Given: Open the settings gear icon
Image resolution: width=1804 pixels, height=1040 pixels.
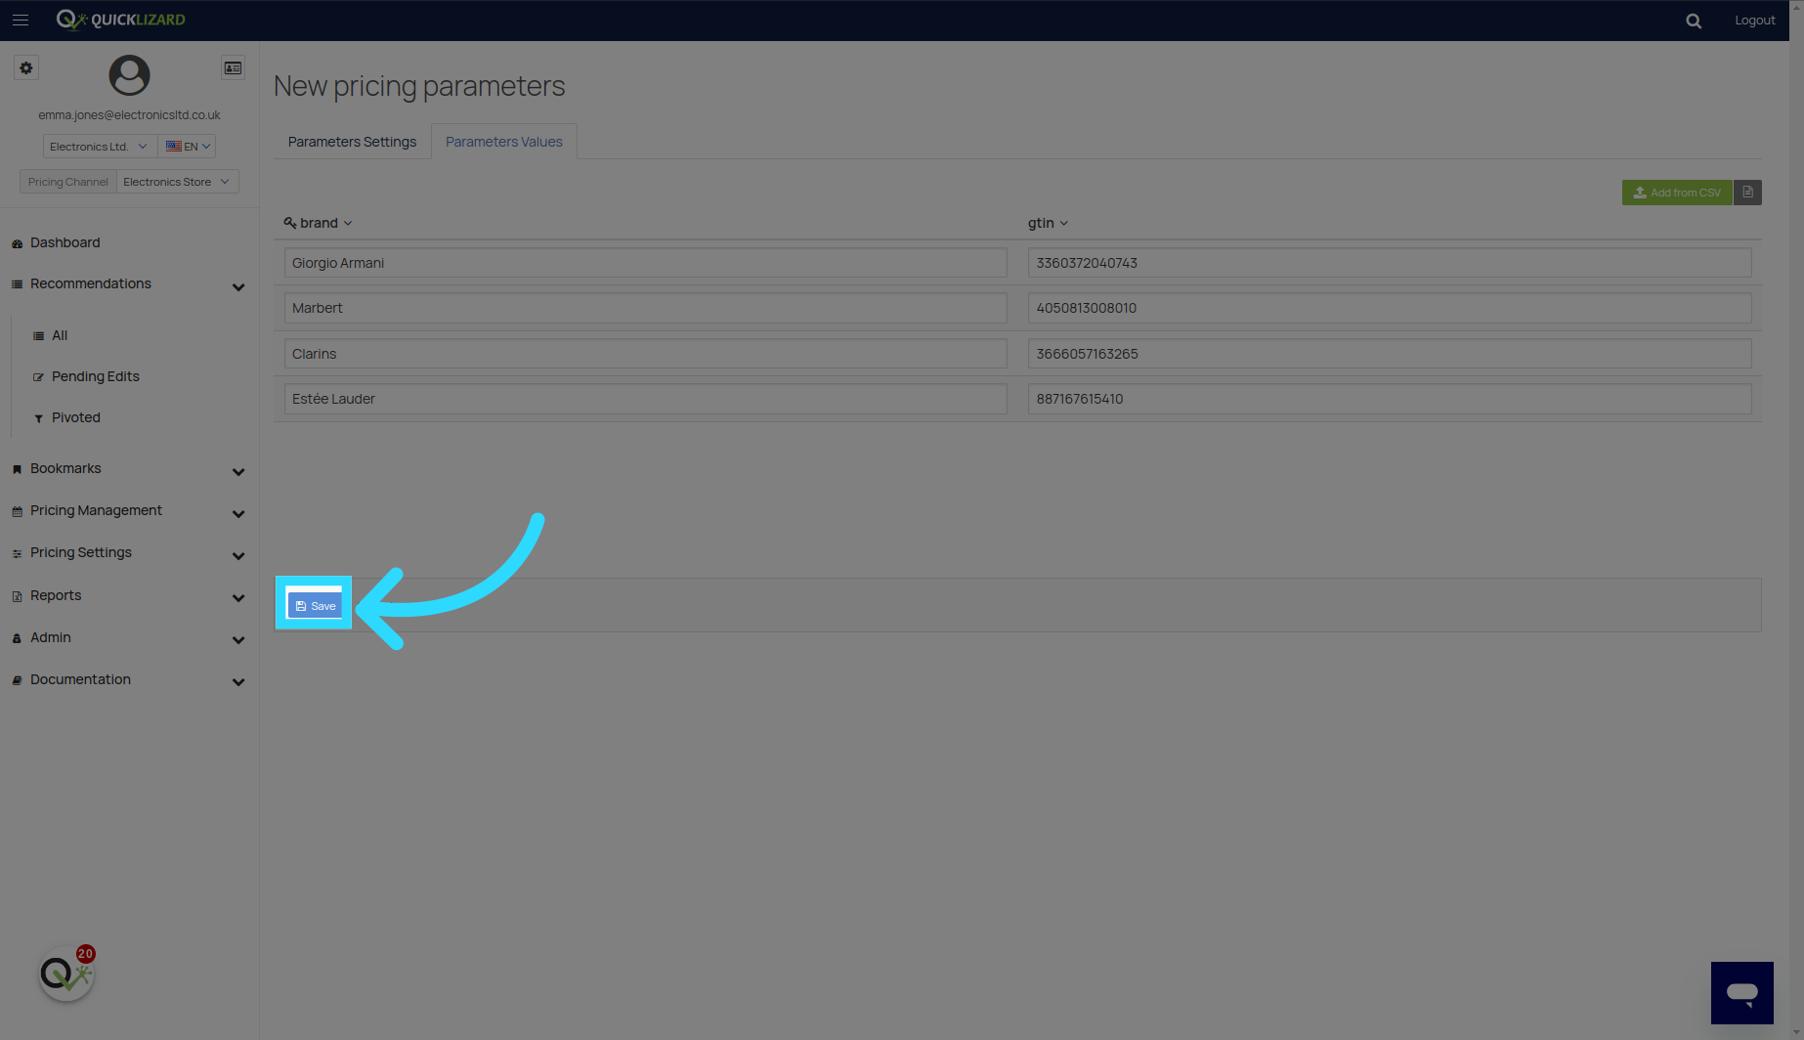Looking at the screenshot, I should point(26,67).
